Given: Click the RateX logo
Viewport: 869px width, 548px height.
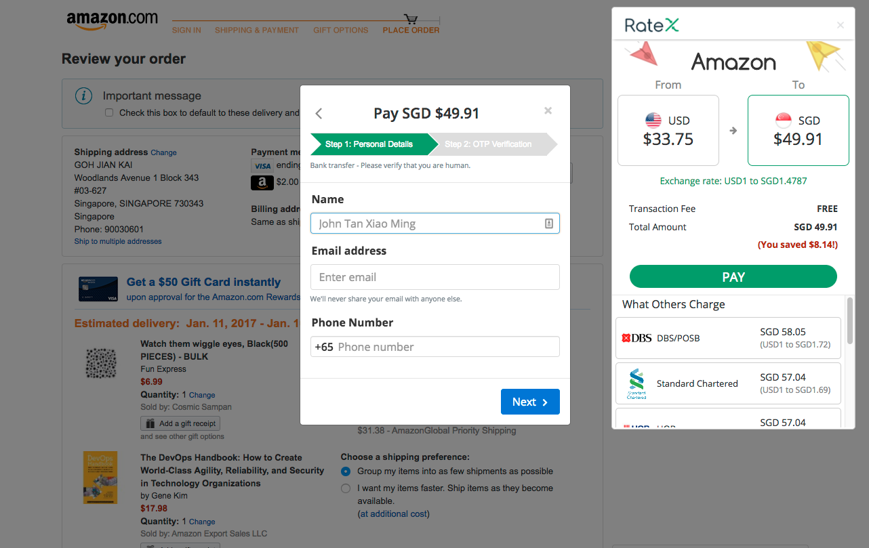Looking at the screenshot, I should (651, 26).
